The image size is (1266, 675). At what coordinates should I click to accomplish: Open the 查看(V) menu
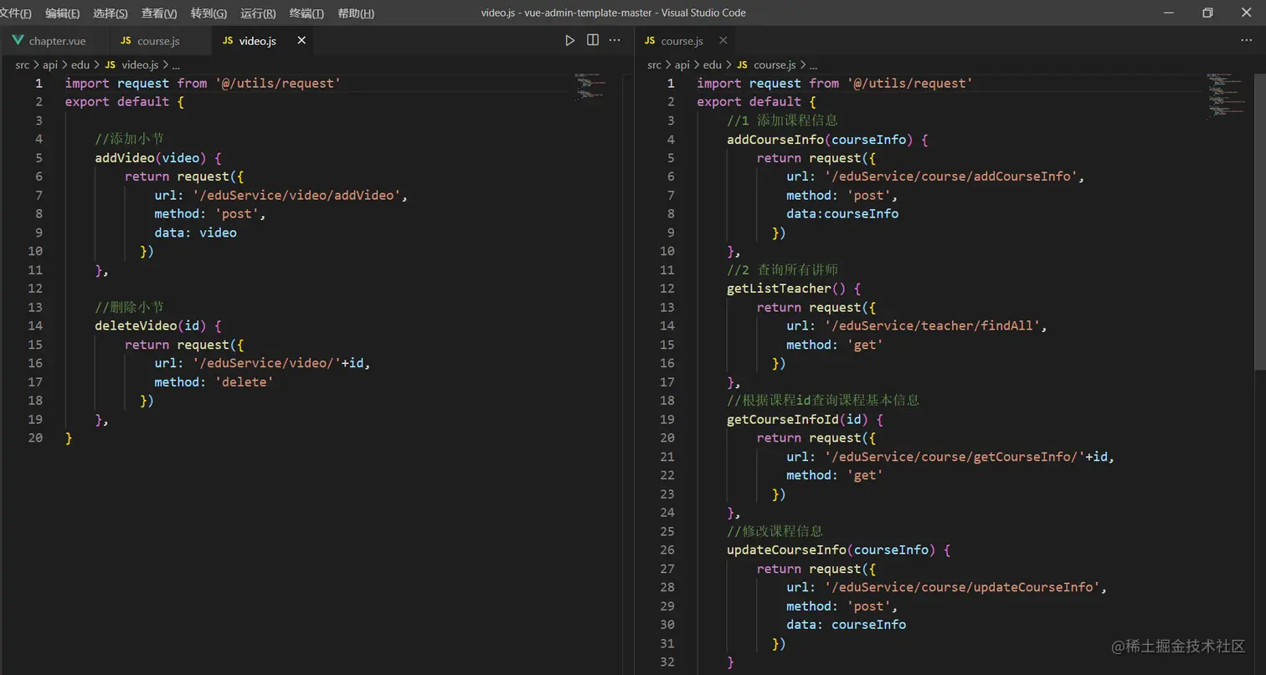(x=159, y=13)
